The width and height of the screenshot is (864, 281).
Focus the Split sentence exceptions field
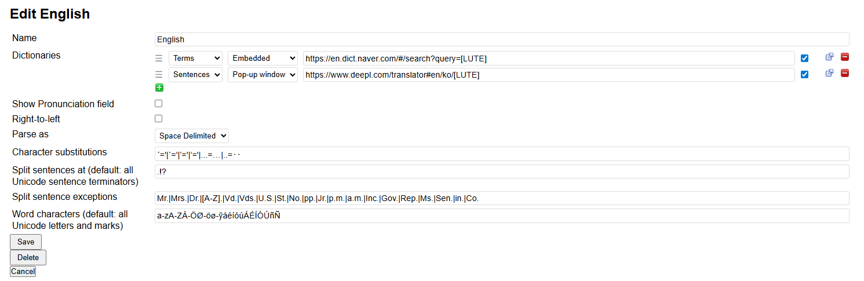(x=502, y=198)
